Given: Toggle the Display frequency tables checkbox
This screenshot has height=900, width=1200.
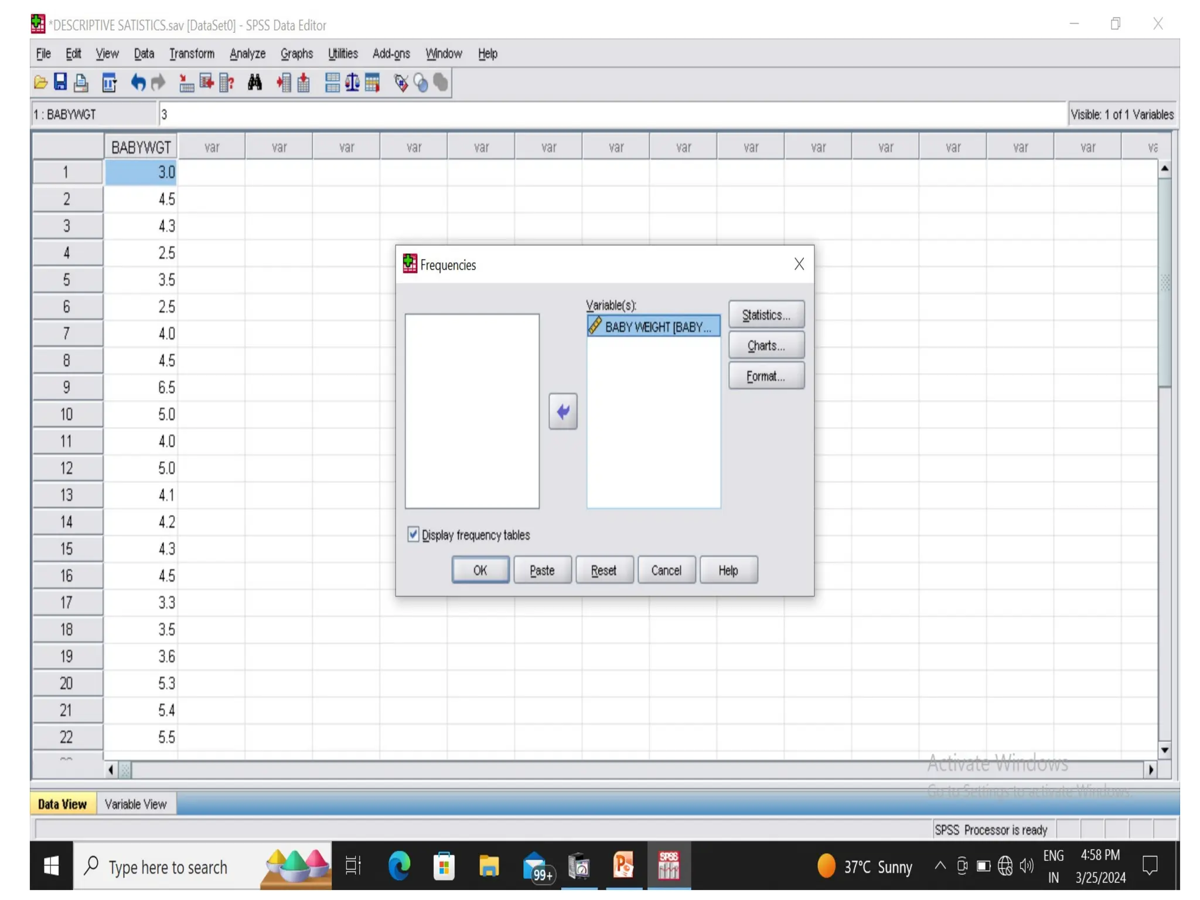Looking at the screenshot, I should coord(413,534).
